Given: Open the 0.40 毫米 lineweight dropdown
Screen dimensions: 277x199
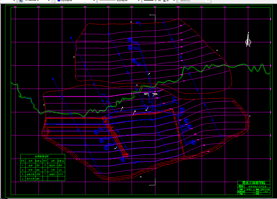Looking at the screenshot, I should click(174, 1).
